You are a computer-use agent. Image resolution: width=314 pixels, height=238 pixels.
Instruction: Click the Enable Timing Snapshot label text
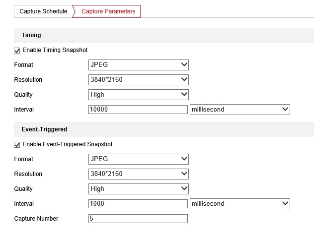(x=55, y=50)
